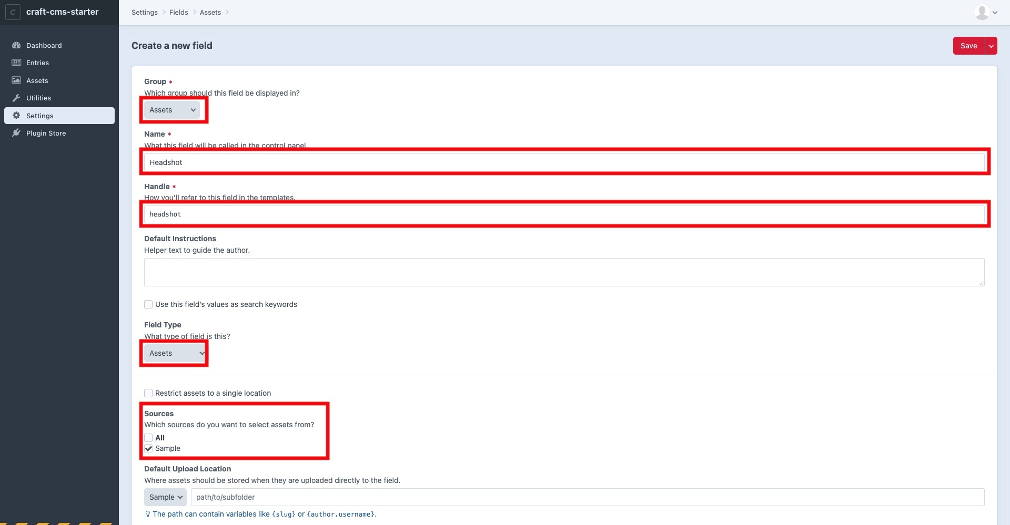Viewport: 1010px width, 525px height.
Task: Expand the chevron next to user avatar
Action: (995, 13)
